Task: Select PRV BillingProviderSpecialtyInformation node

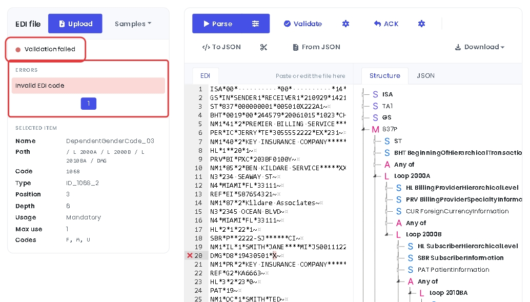Action: (464, 199)
